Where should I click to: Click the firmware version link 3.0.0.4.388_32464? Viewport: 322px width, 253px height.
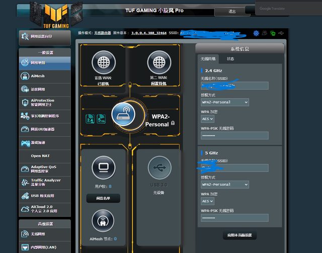148,33
